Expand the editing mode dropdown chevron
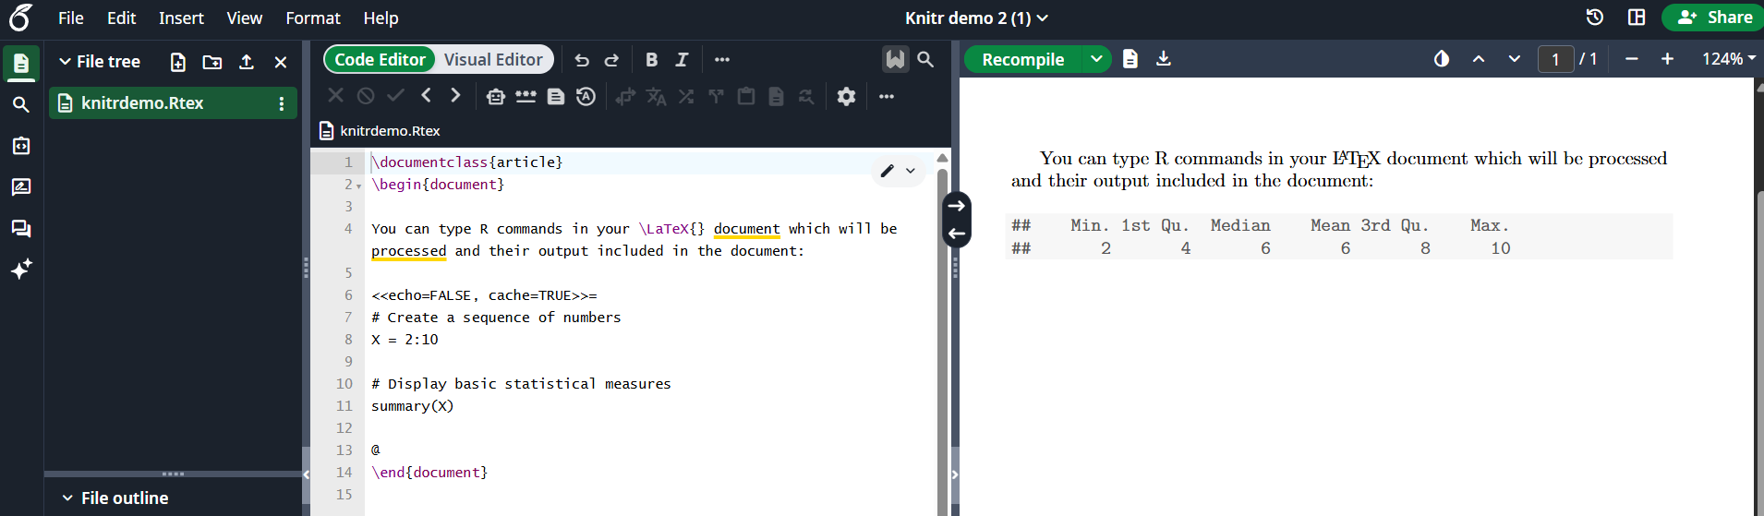Viewport: 1764px width, 516px height. (911, 171)
